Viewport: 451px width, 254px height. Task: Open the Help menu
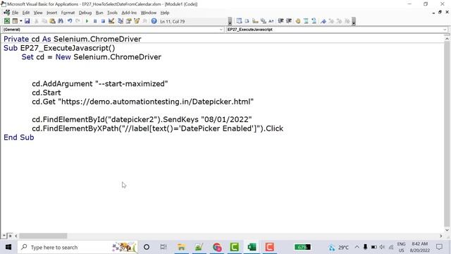(165, 13)
